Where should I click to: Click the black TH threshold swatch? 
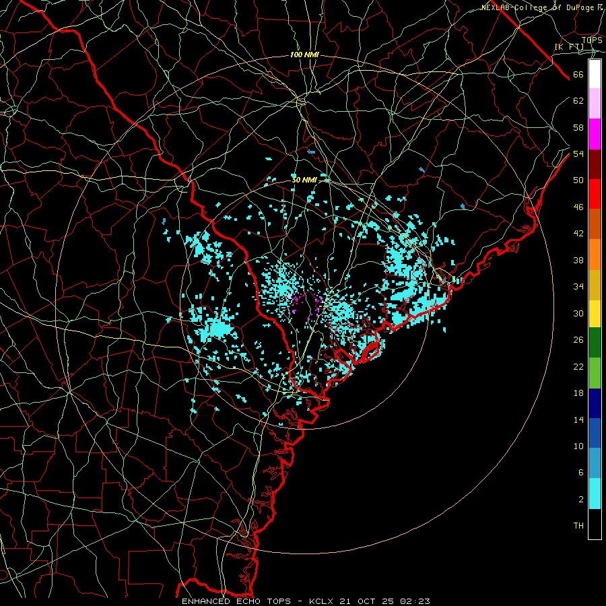coord(595,524)
